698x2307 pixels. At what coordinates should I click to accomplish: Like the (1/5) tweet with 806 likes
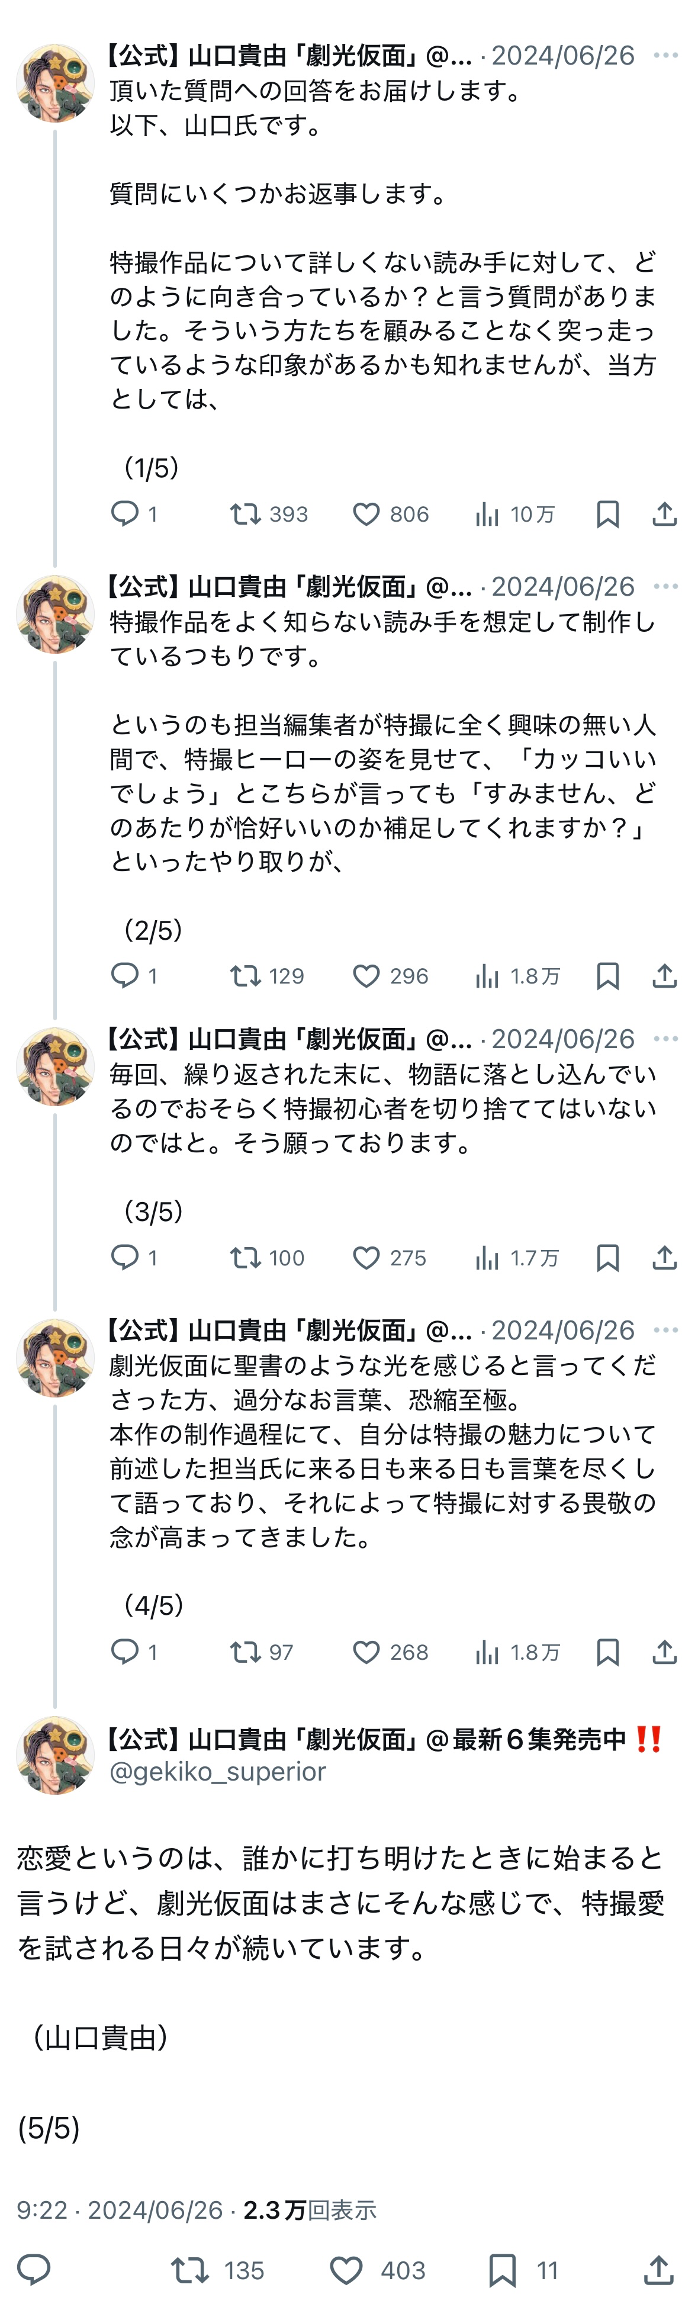tap(366, 514)
